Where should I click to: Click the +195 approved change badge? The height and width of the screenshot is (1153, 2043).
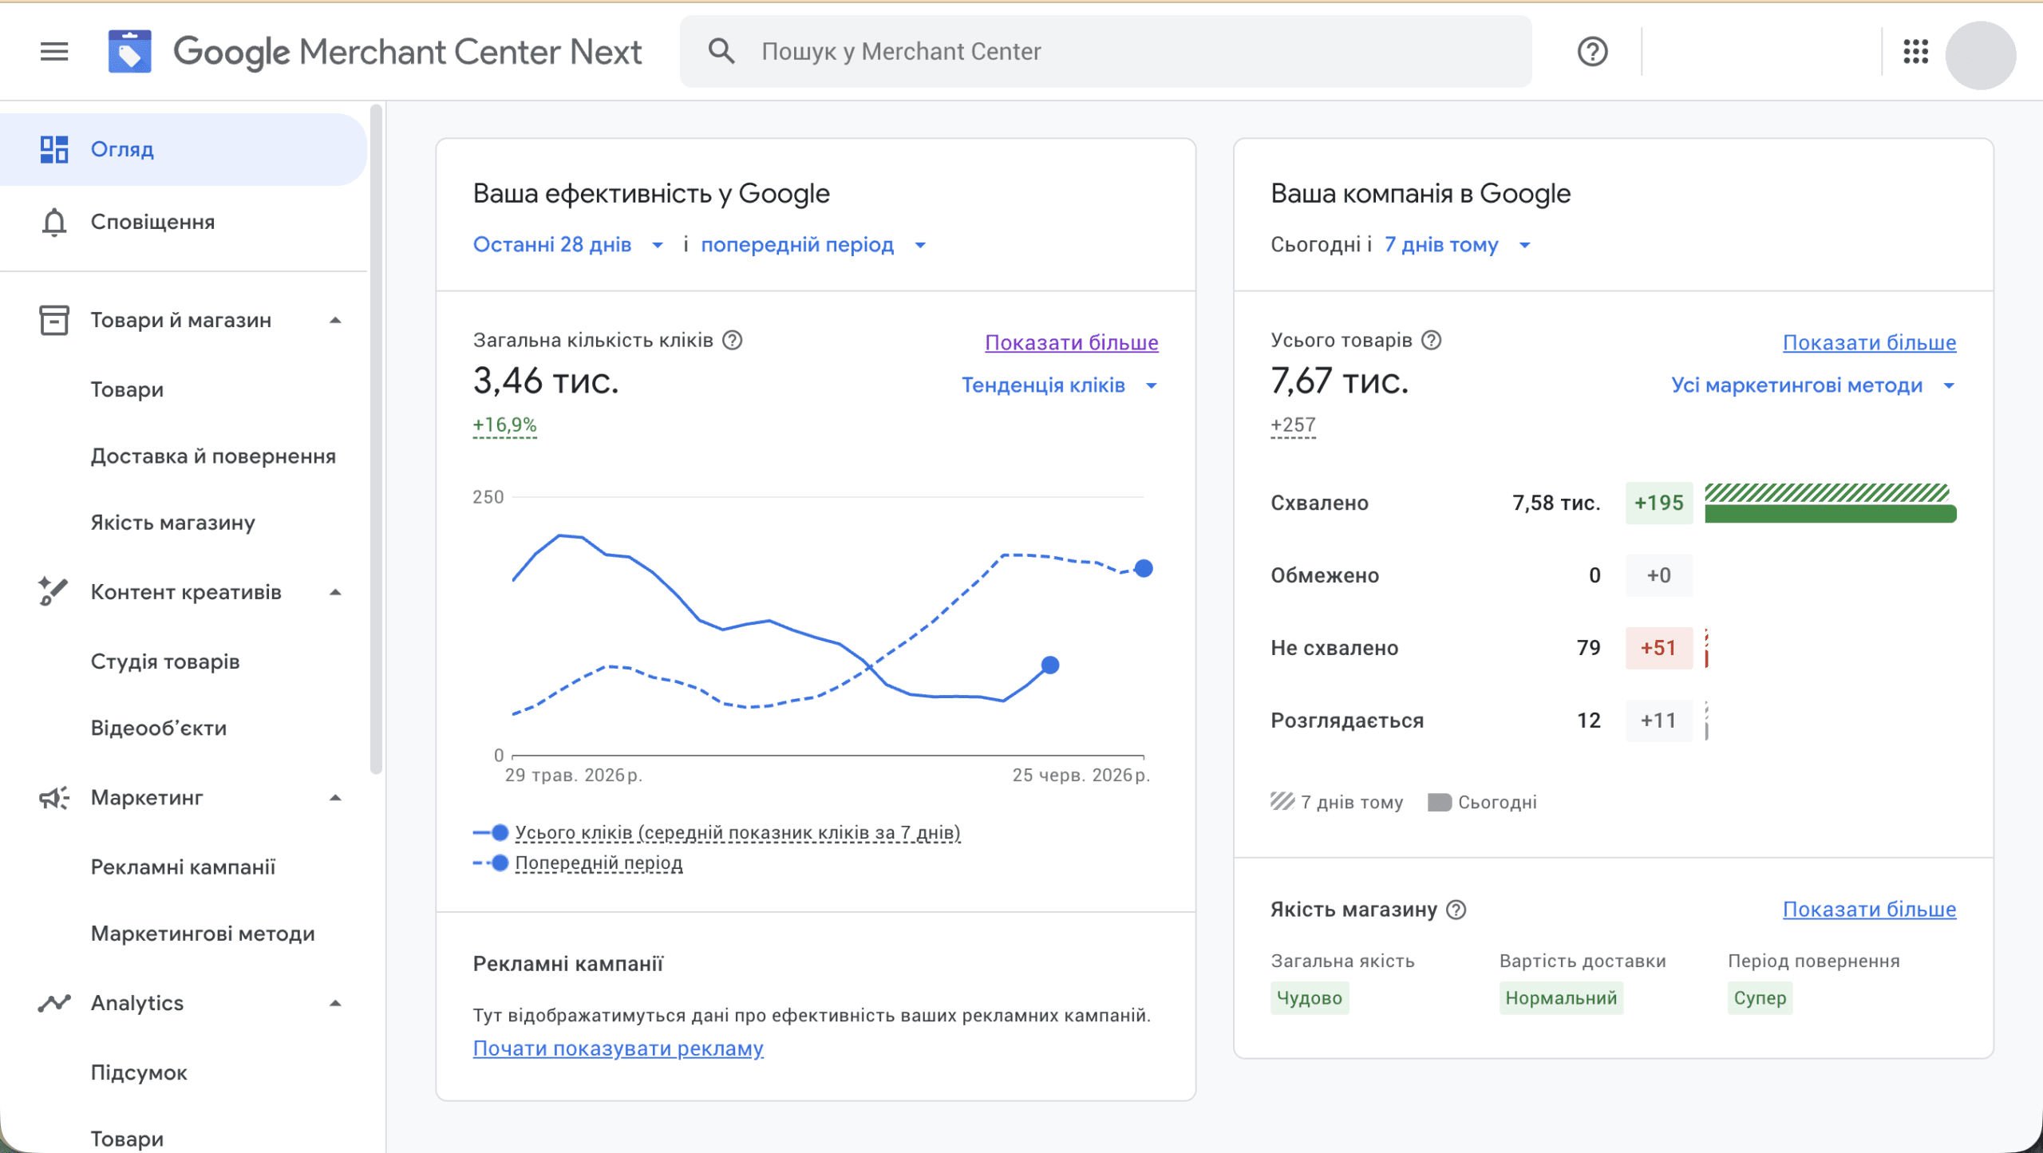coord(1658,503)
